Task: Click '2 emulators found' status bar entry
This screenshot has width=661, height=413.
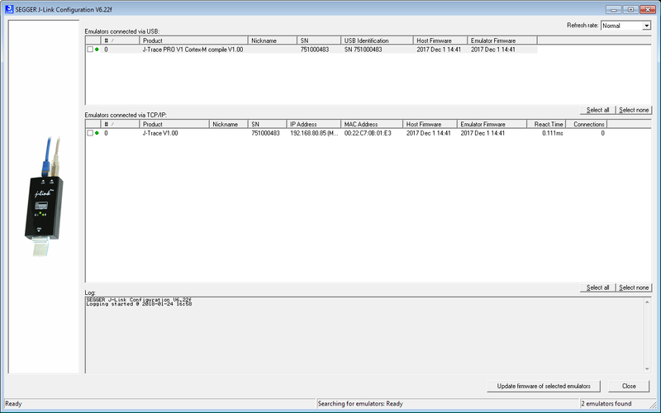Action: [x=606, y=404]
